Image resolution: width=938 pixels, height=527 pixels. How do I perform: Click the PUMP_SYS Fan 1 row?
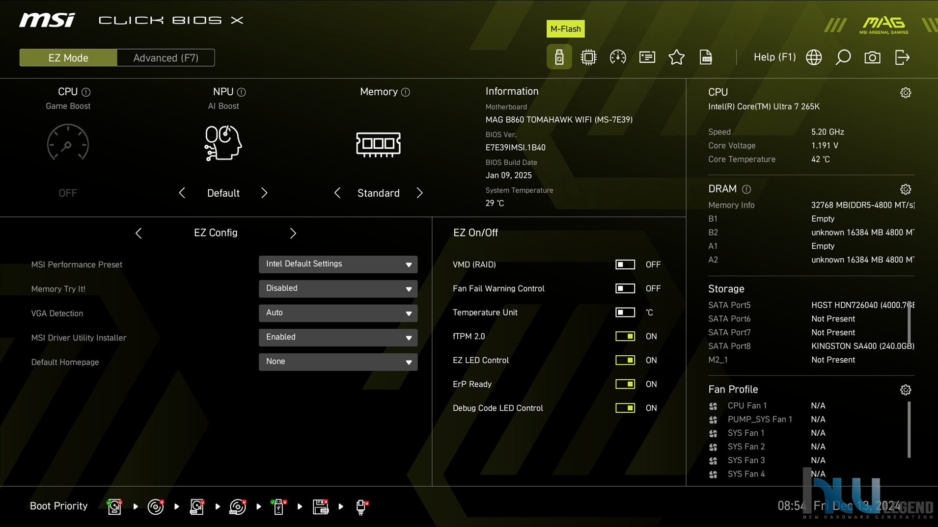point(768,420)
